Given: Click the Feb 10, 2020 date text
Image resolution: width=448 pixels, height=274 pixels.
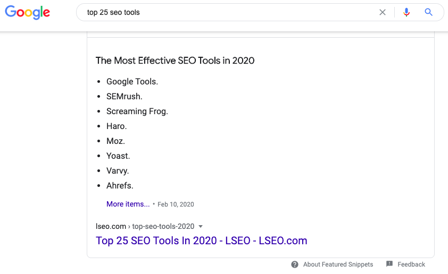Looking at the screenshot, I should click(176, 204).
